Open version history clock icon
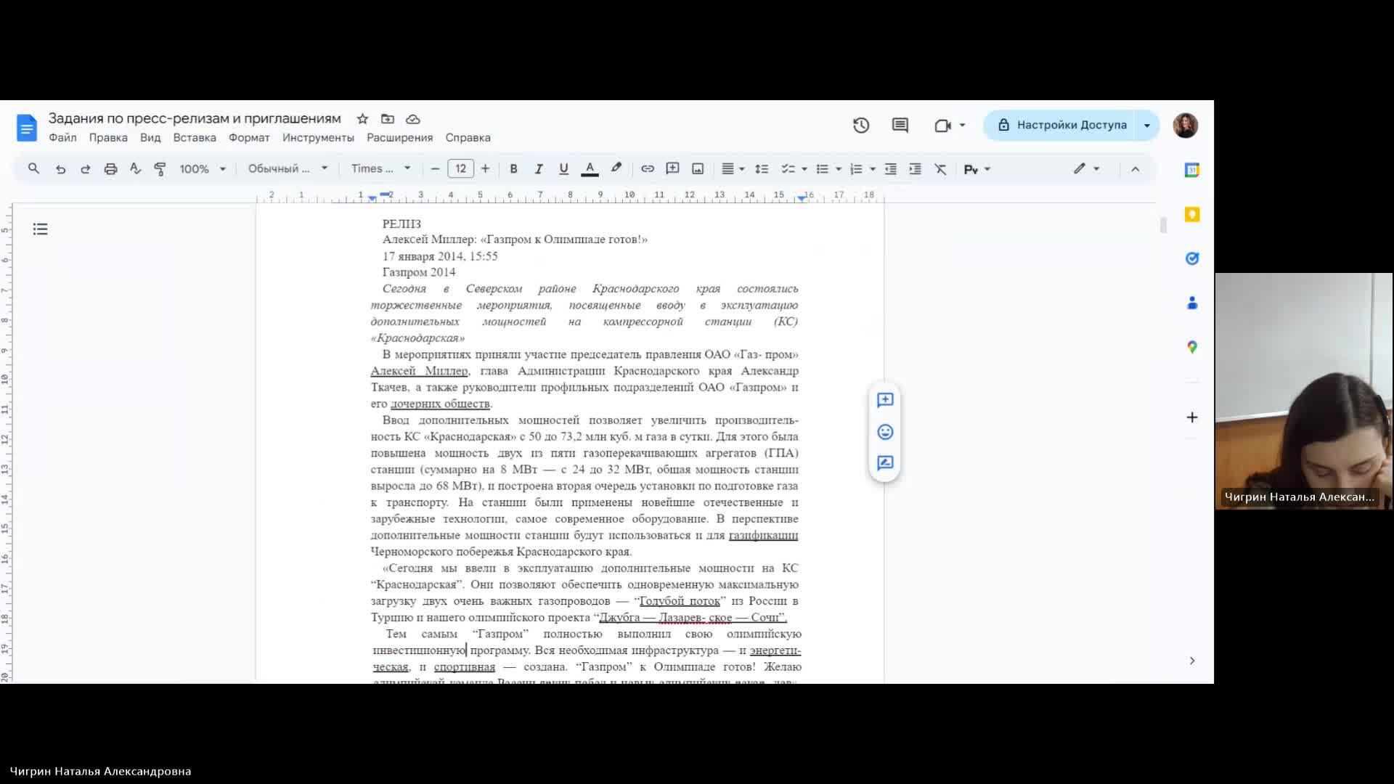Viewport: 1394px width, 784px height. tap(861, 126)
